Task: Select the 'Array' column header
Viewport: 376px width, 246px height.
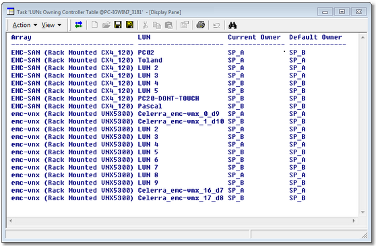Action: [x=21, y=37]
